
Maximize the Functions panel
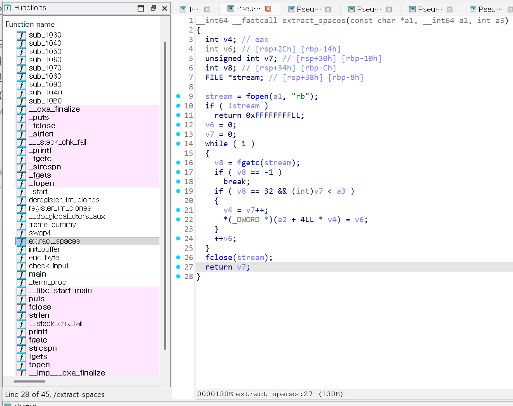(x=141, y=8)
